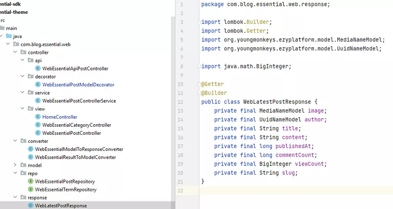Click the class icon beside WebLatestPostResponse
393x209 pixels.
30,206
